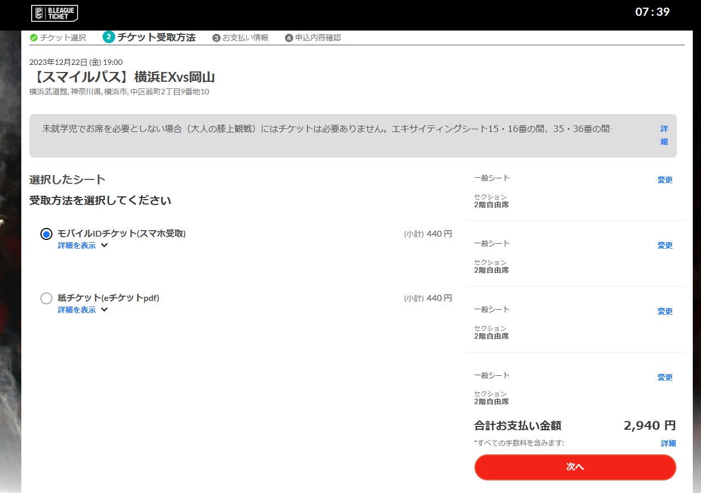
Task: Select Mobile ID ticket radio button
Action: pos(46,234)
